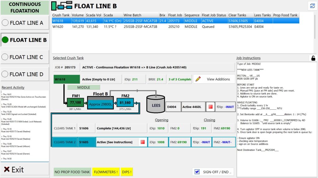
Task: Click the Float Line B flow diagram icon
Action: (62, 6)
